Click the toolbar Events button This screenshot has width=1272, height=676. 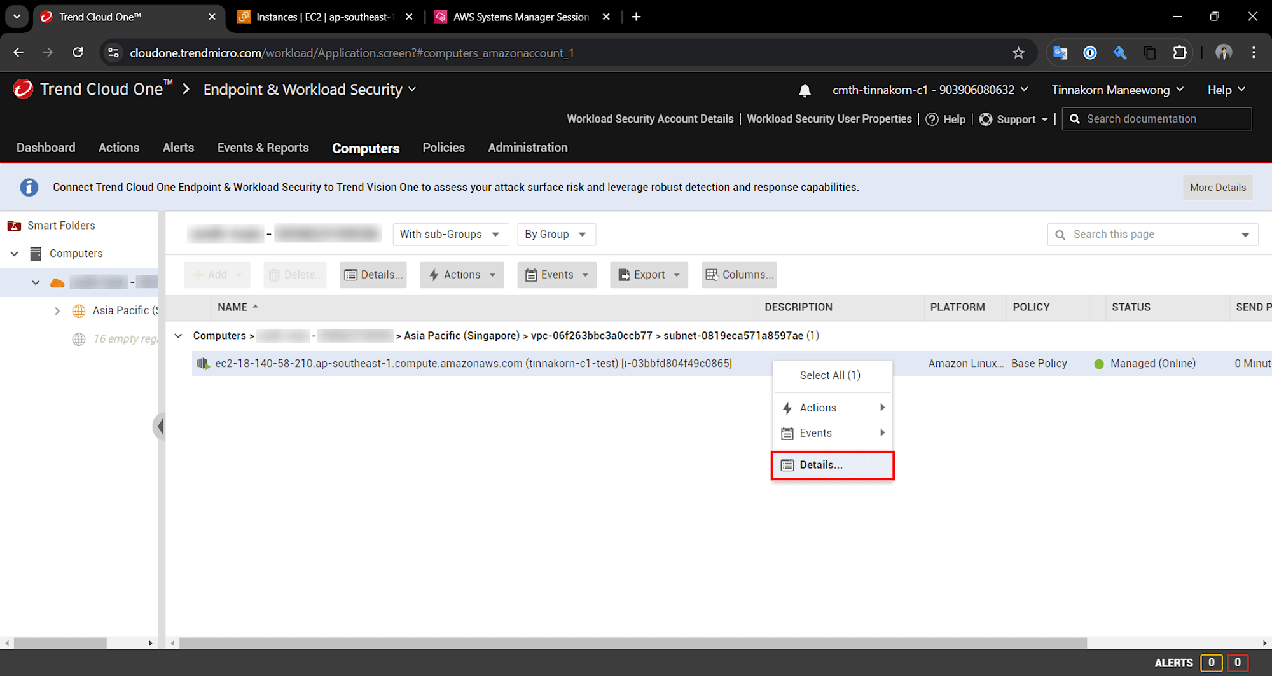pyautogui.click(x=557, y=275)
